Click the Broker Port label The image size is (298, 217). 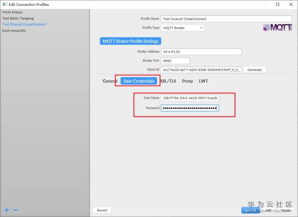pyautogui.click(x=151, y=60)
